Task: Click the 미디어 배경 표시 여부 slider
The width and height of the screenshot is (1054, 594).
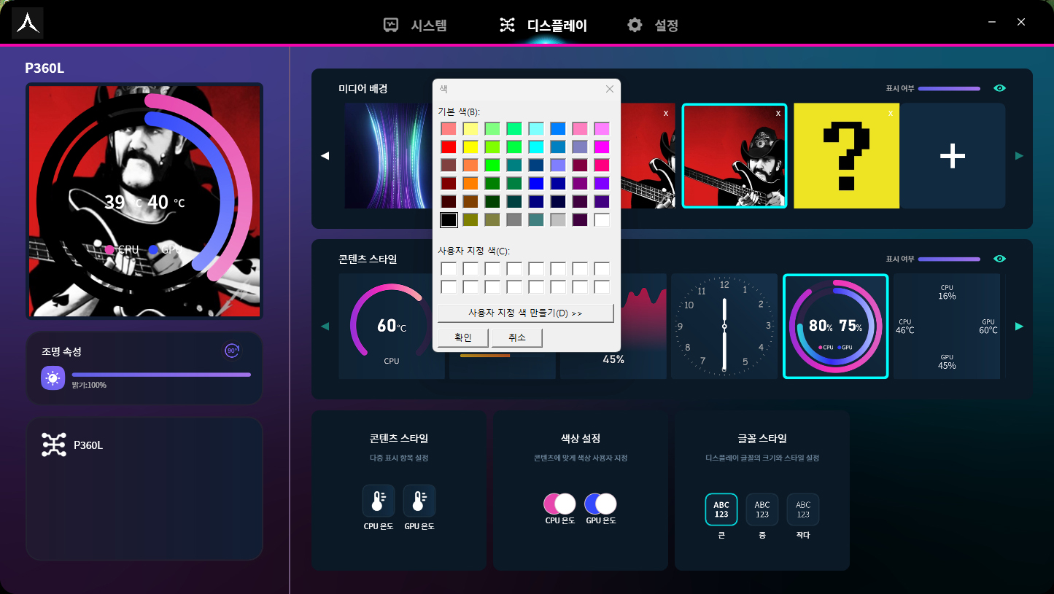Action: tap(949, 88)
